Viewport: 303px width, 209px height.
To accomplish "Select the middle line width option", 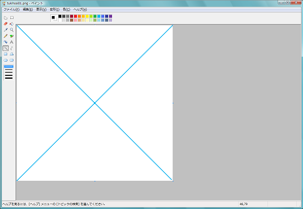I will [x=9, y=72].
